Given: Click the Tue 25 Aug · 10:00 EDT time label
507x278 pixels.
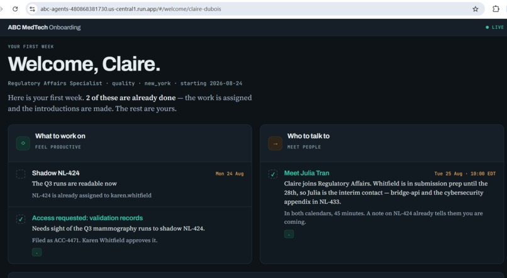Looking at the screenshot, I should coord(465,174).
